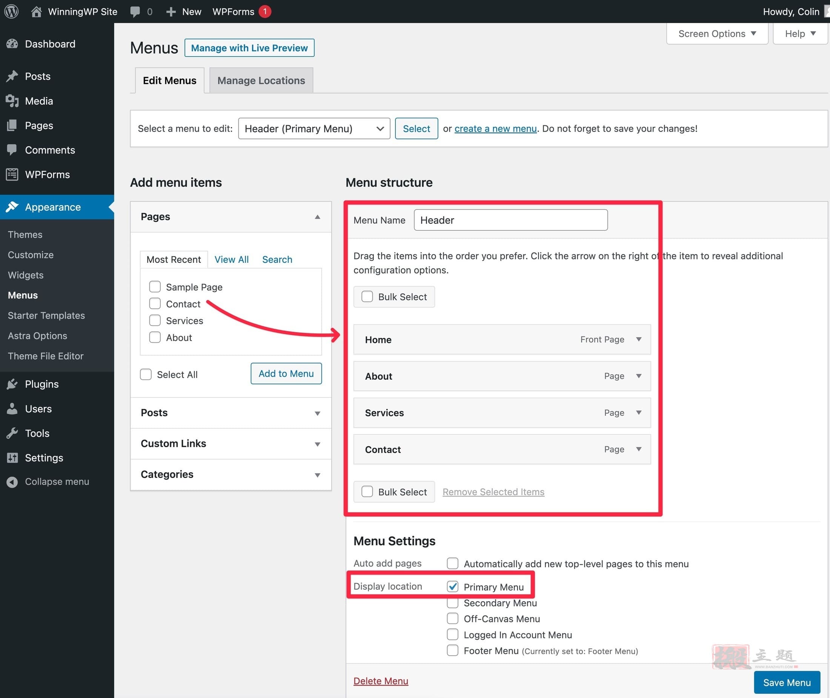Viewport: 830px width, 698px height.
Task: Uncheck the Primary Menu display location
Action: [x=452, y=586]
